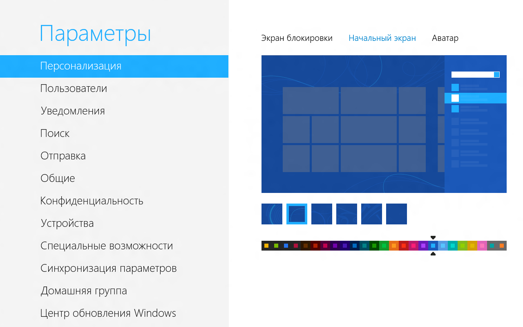Select black swatch with yellow accent
The width and height of the screenshot is (523, 327).
tap(266, 246)
